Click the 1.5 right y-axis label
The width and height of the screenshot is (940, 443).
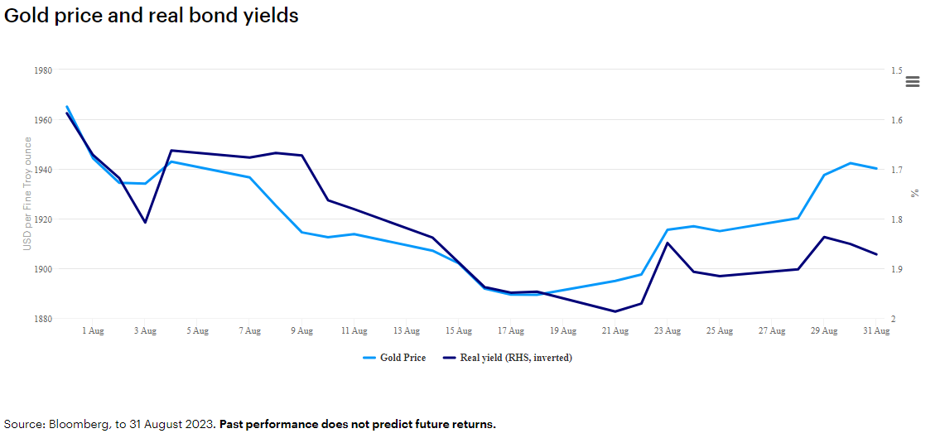[897, 70]
